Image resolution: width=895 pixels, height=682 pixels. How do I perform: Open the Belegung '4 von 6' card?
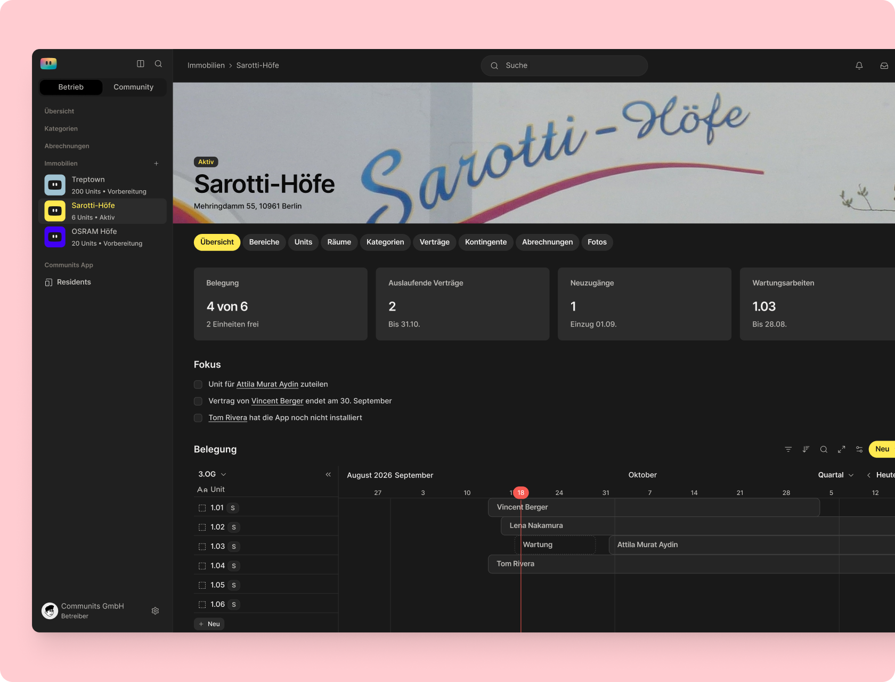point(281,304)
